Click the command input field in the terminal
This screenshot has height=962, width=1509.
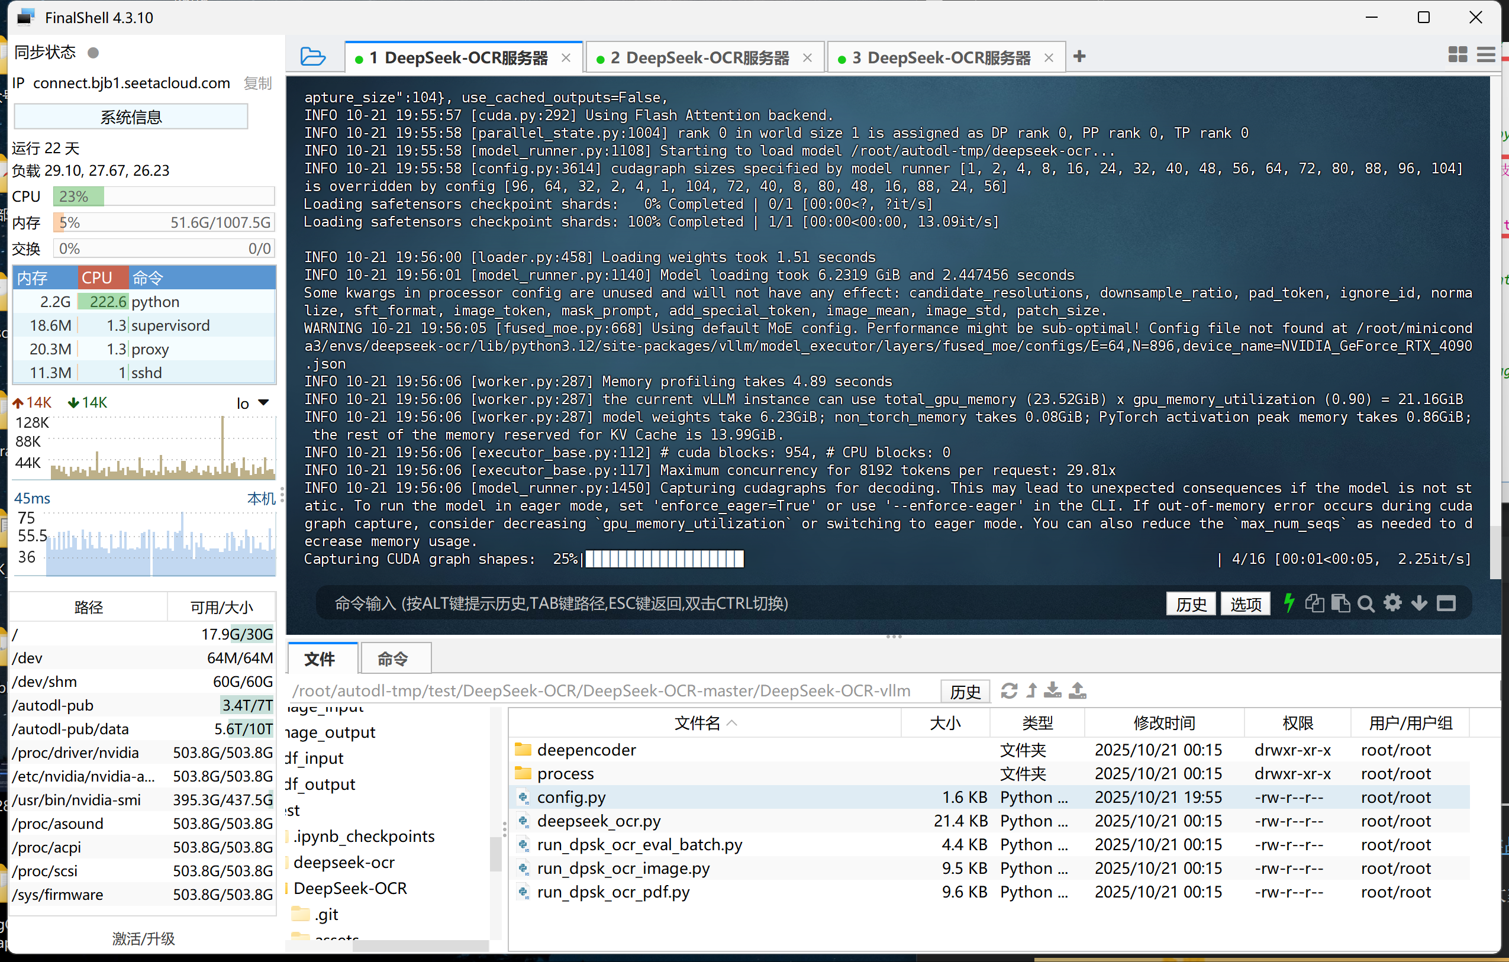click(689, 603)
